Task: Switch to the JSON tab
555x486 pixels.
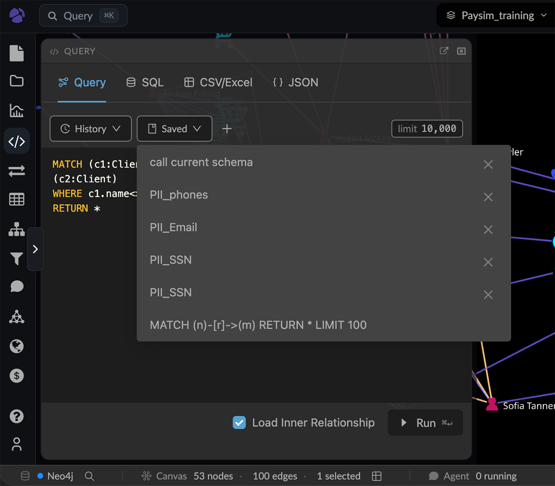Action: click(296, 82)
